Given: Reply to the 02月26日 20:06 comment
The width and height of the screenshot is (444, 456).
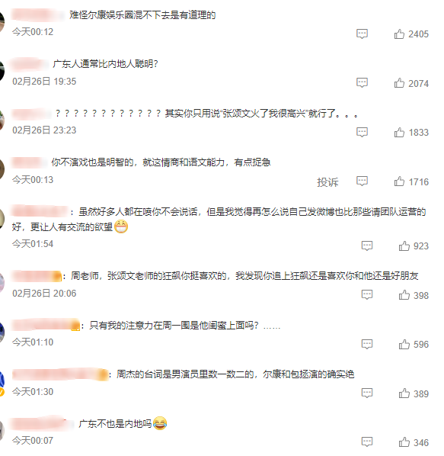Looking at the screenshot, I should [x=367, y=294].
